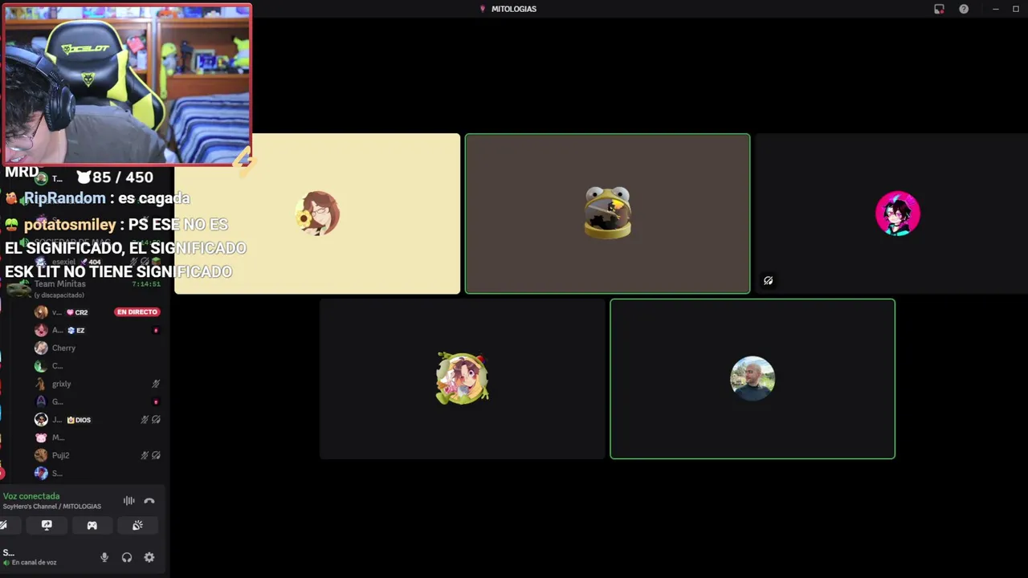Viewport: 1028px width, 578px height.
Task: Toggle headphones deafen in user panel
Action: (126, 557)
